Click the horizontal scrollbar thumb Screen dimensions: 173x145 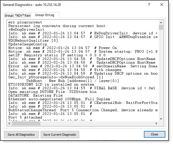point(26,123)
